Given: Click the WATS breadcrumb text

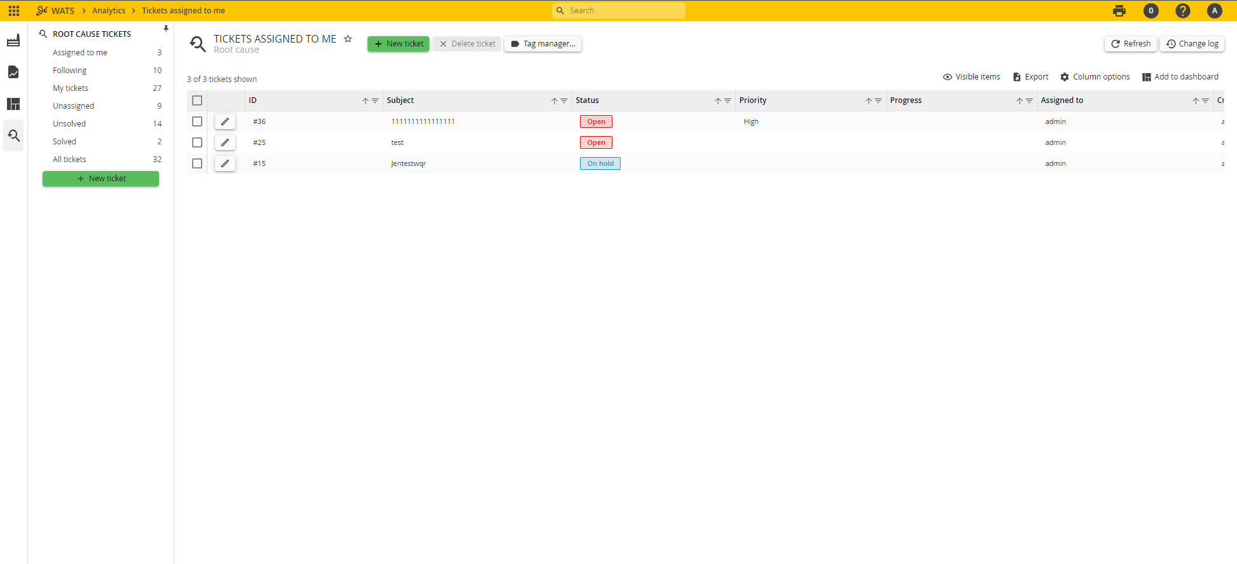Looking at the screenshot, I should pyautogui.click(x=63, y=11).
